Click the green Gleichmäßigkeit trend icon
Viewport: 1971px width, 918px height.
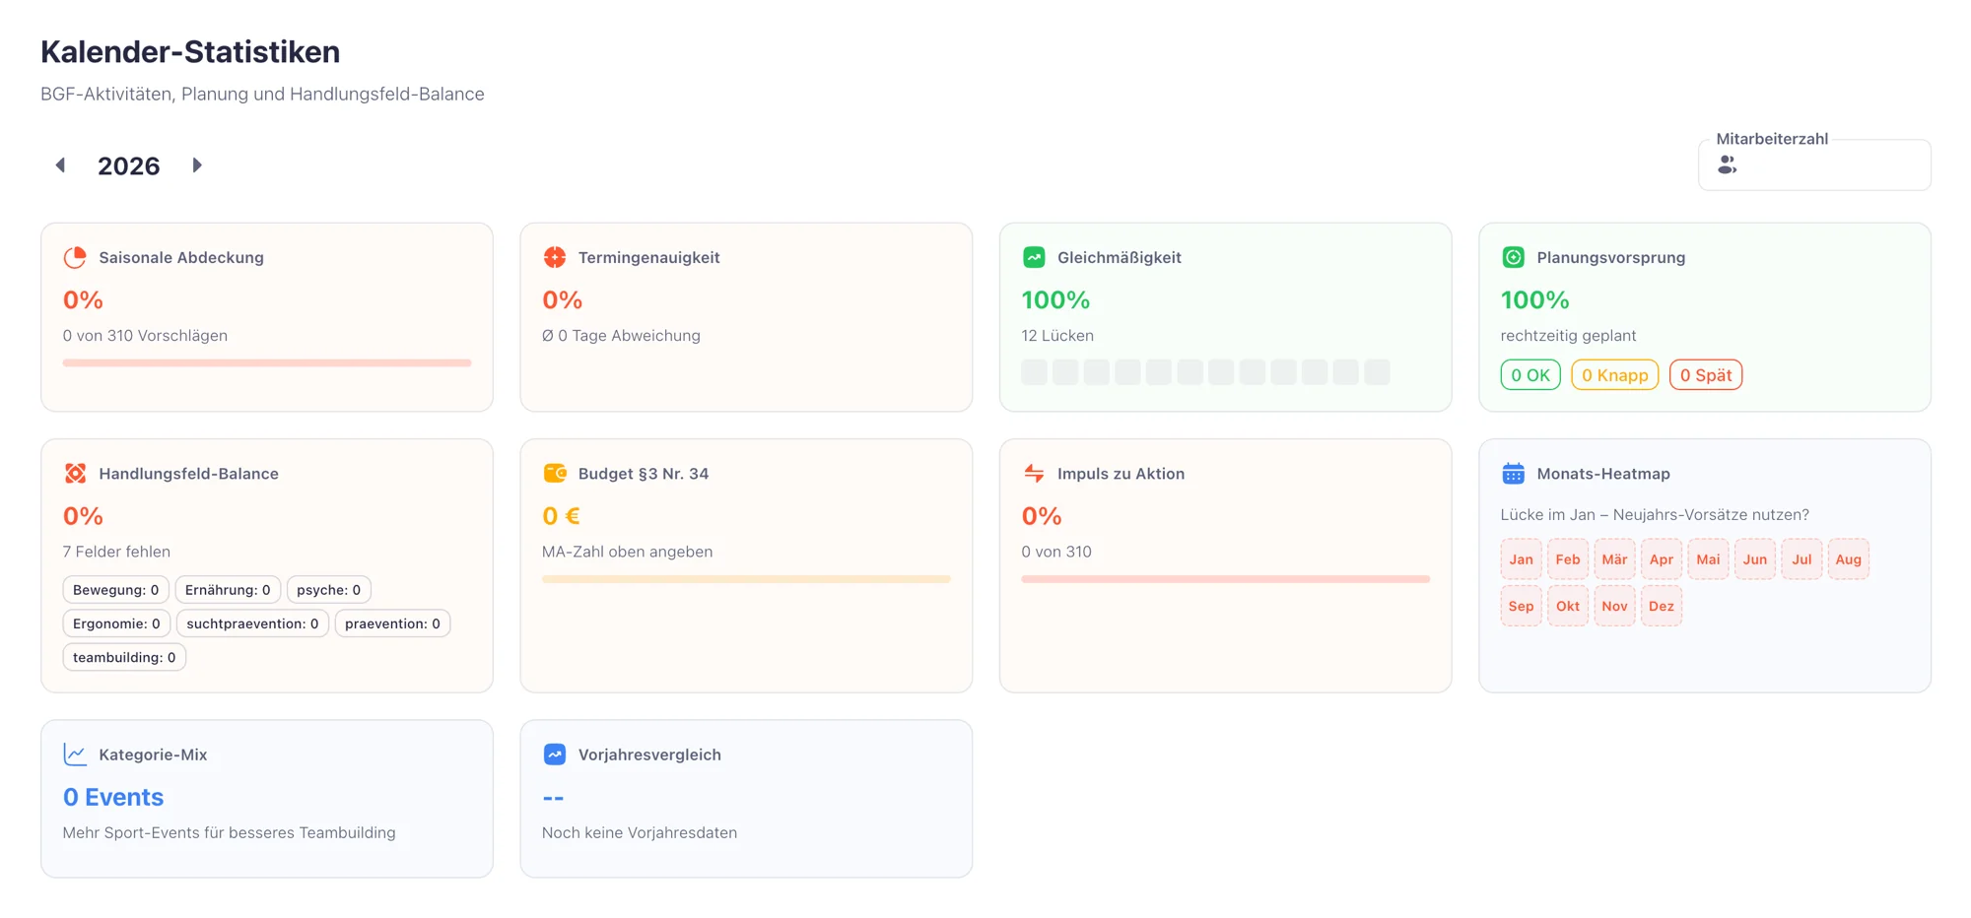click(x=1034, y=257)
